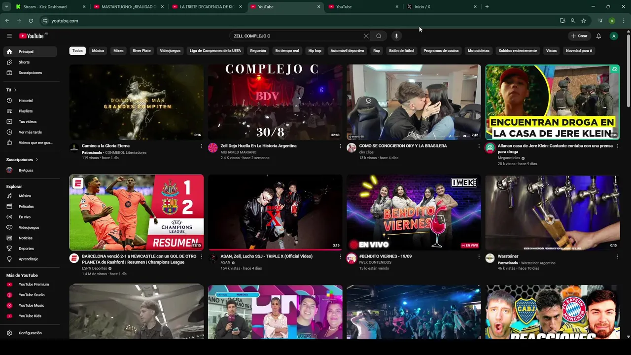
Task: Click the YouTube logo
Action: coord(32,35)
